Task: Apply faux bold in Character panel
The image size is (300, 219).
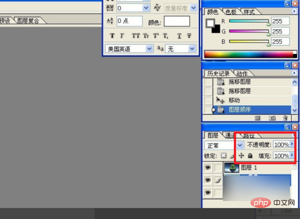Action: [x=112, y=35]
